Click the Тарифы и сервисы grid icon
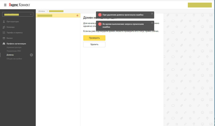The height and width of the screenshot is (126, 215). click(x=4, y=33)
